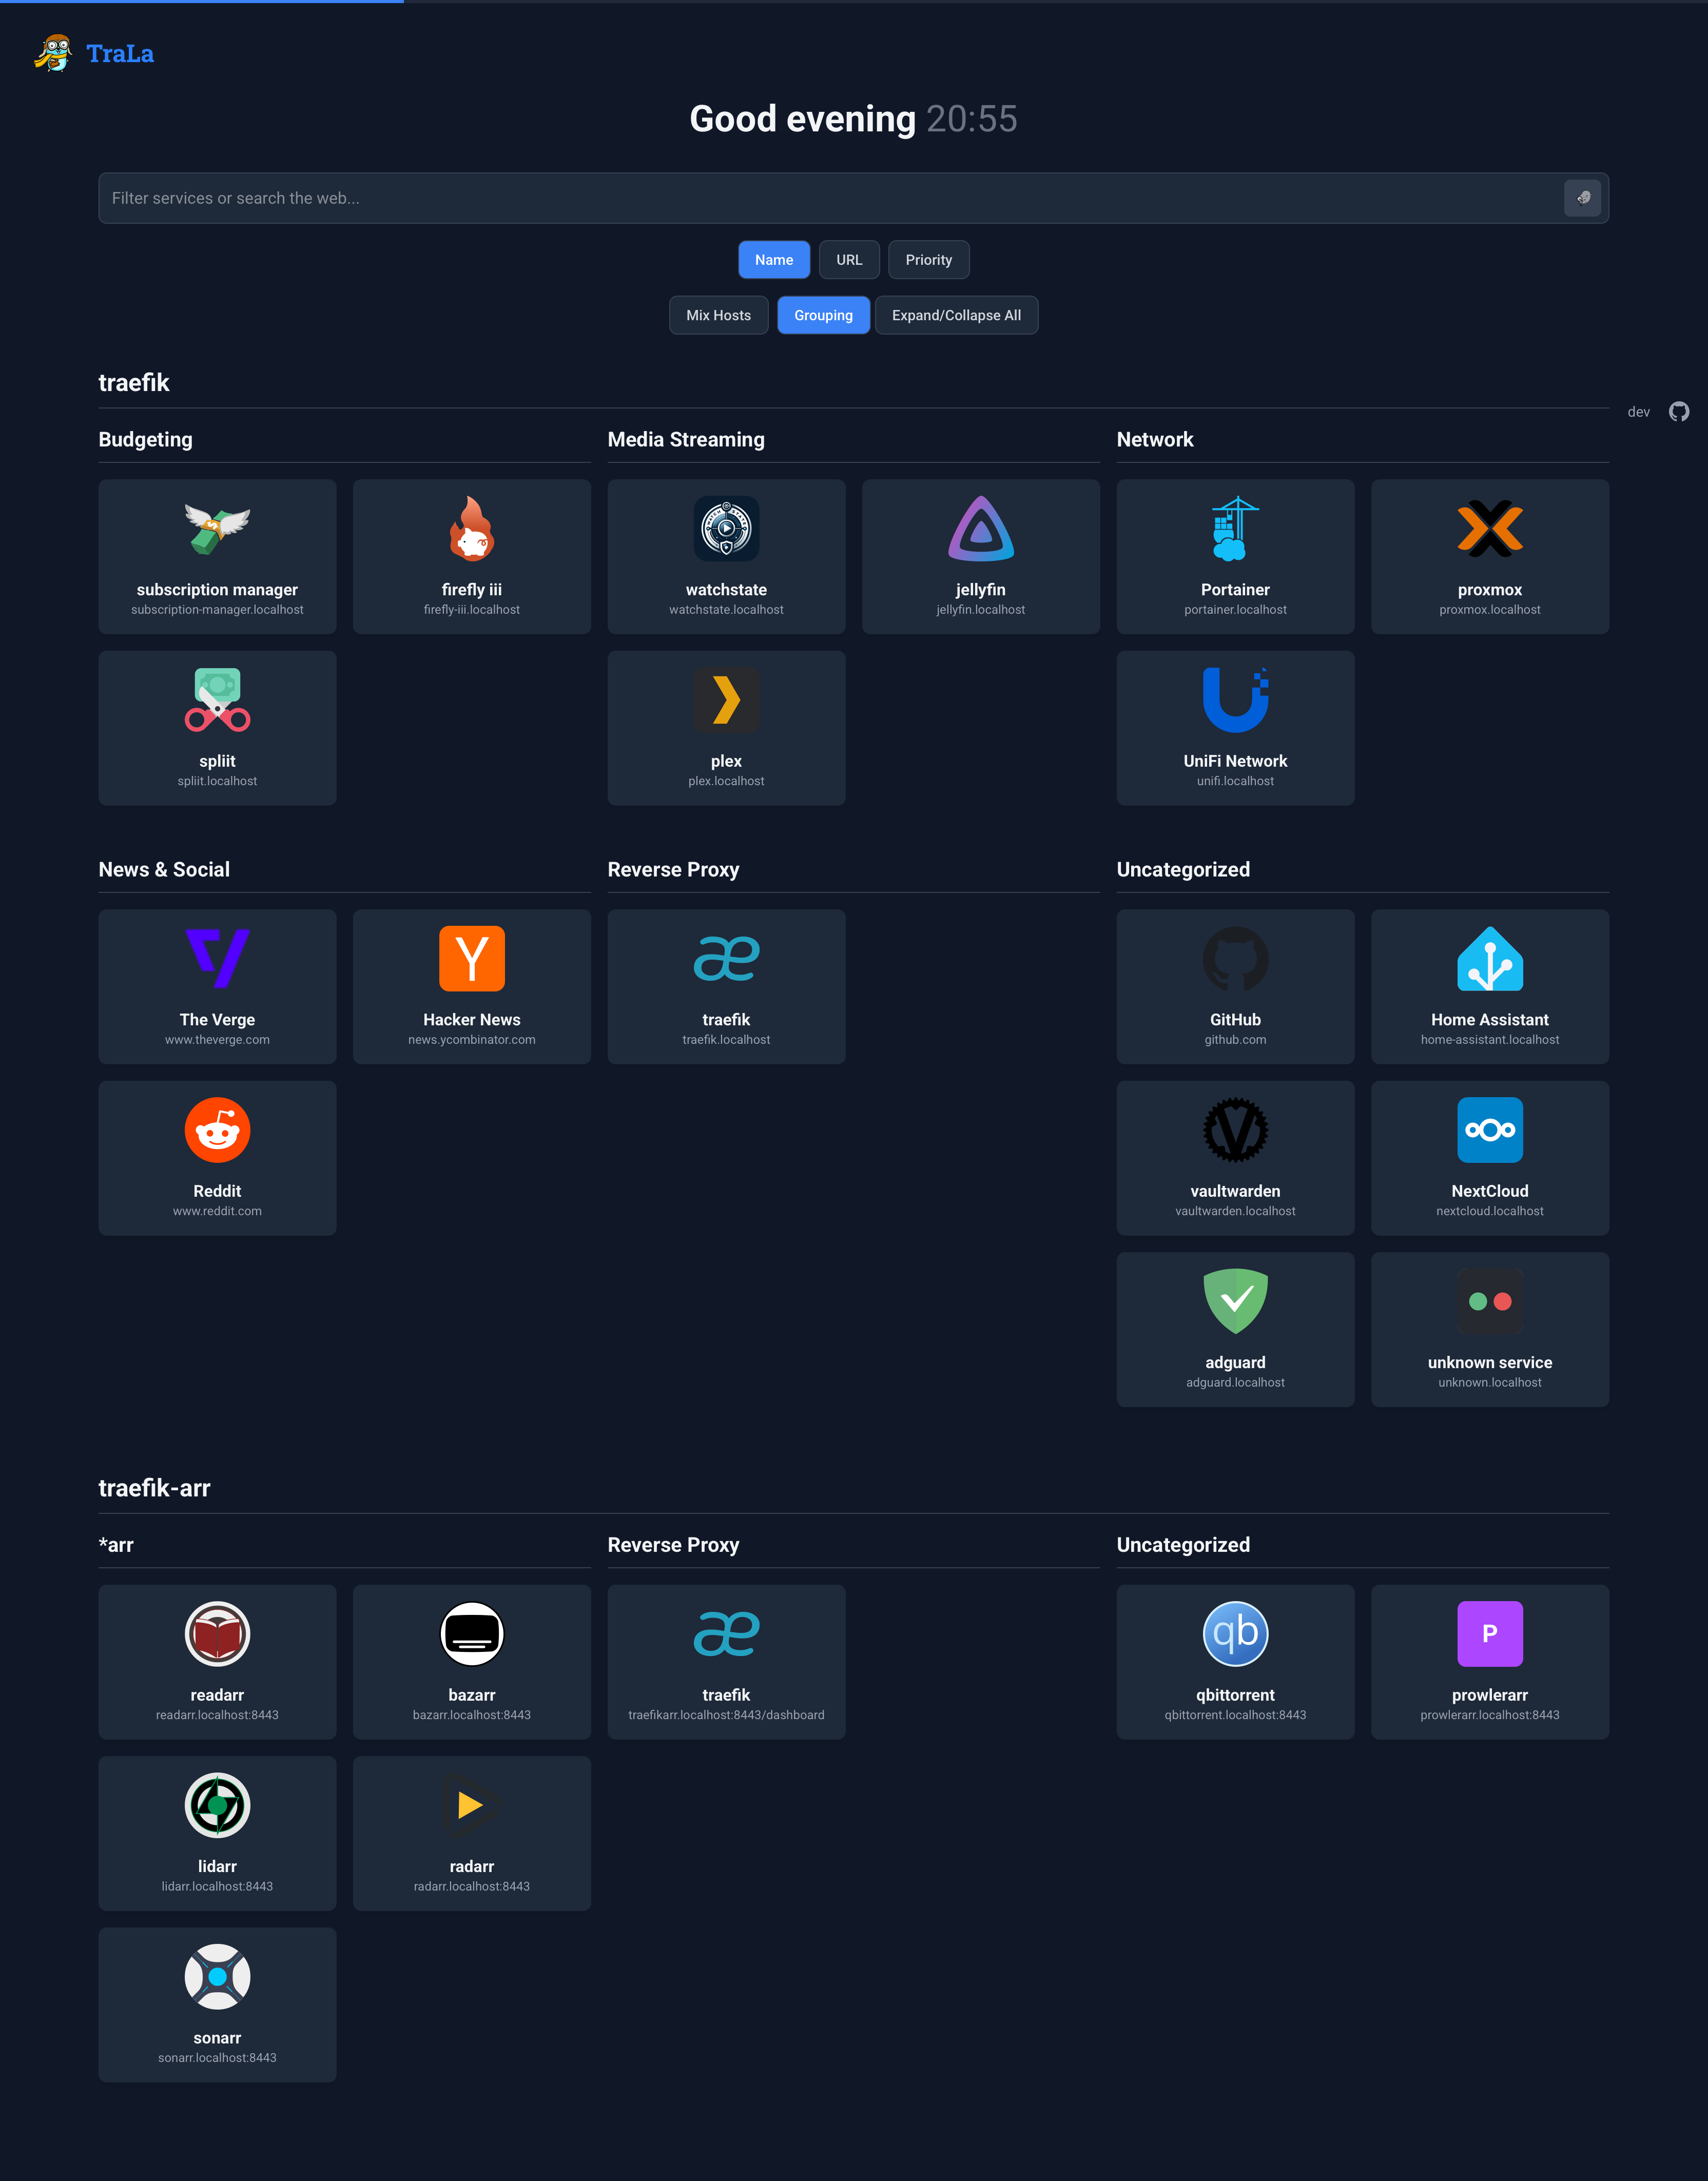
Task: Open the GitHub repository icon beside dev
Action: (x=1679, y=412)
